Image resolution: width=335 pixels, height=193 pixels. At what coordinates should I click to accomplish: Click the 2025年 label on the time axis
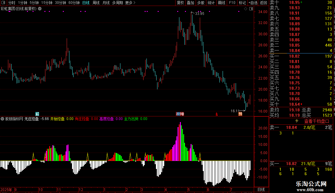point(6,189)
